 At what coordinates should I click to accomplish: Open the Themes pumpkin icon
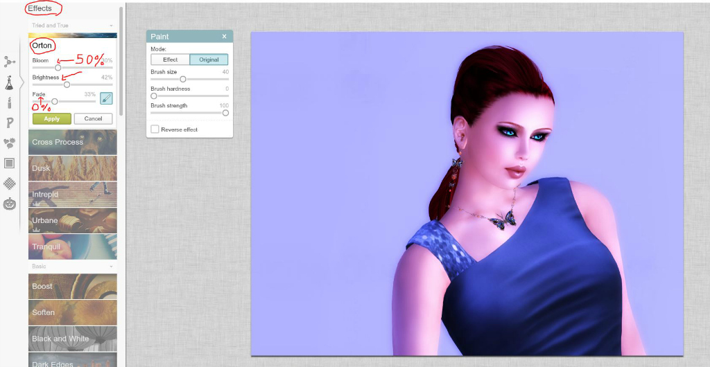point(10,204)
